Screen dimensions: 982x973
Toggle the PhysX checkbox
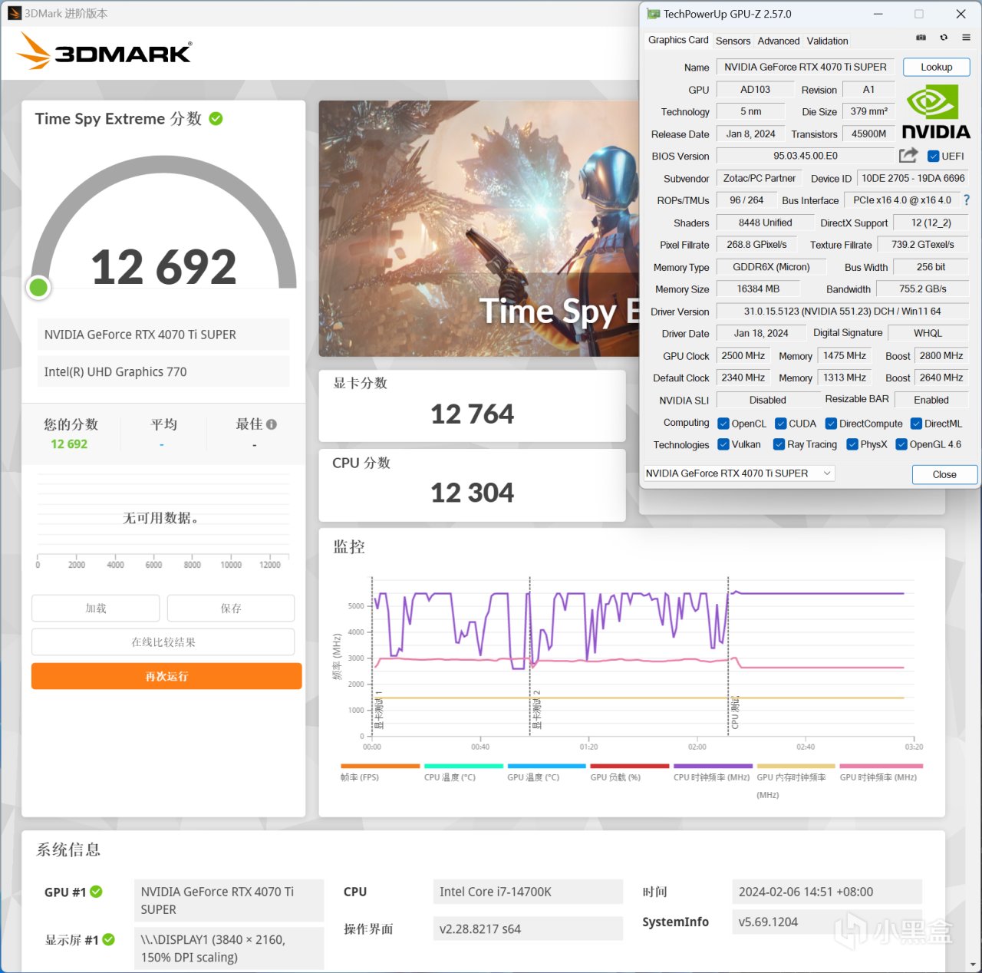click(x=852, y=444)
